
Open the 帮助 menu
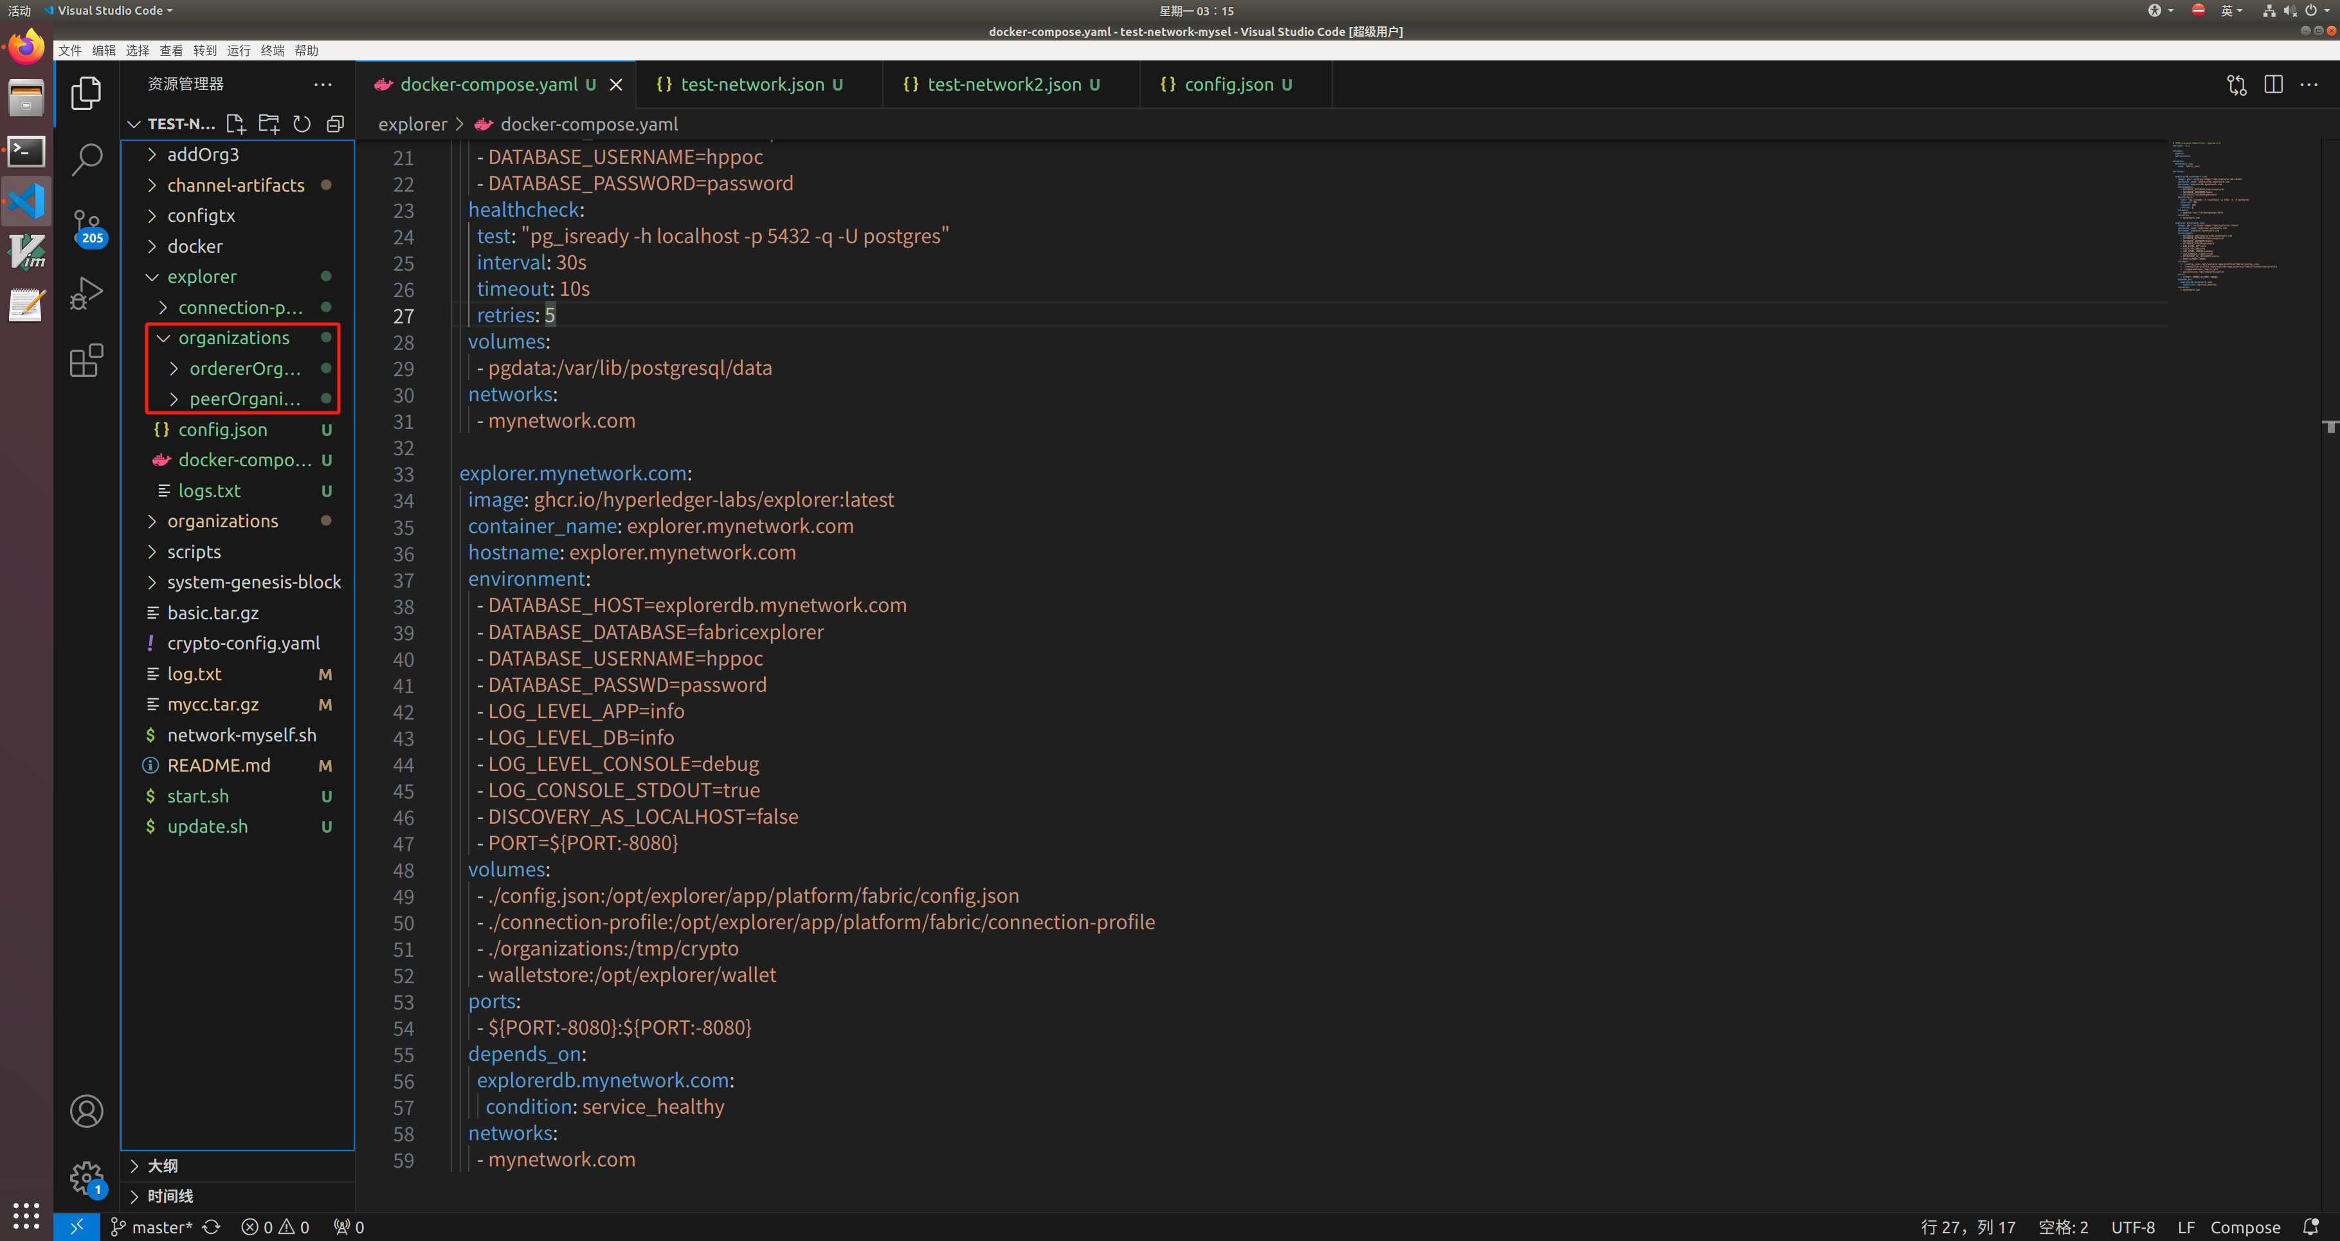306,50
